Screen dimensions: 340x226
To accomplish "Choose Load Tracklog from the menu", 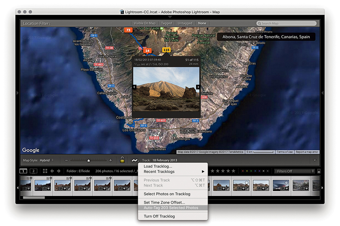I will tap(158, 166).
